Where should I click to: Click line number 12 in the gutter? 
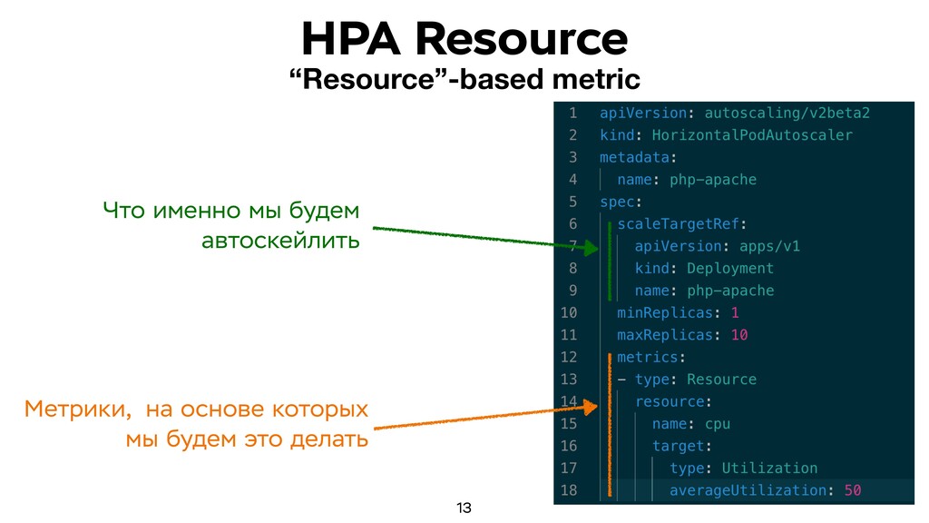569,357
